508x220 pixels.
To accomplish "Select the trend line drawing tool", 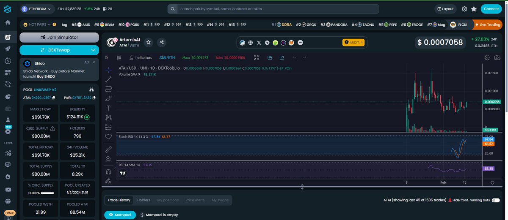I will (108, 79).
